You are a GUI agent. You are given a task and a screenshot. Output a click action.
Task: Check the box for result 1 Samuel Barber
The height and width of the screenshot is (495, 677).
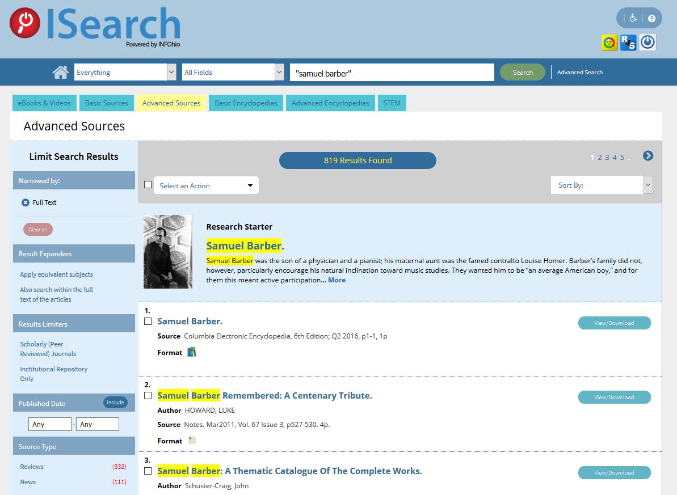148,321
